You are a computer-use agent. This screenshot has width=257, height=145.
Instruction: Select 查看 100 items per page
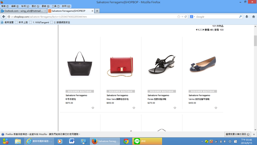tap(219, 30)
